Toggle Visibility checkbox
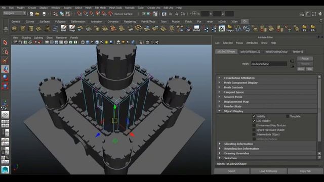 pos(254,116)
